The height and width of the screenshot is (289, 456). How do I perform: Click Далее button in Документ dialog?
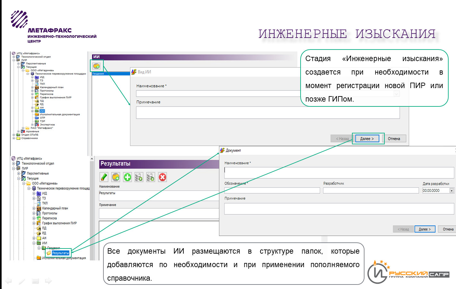pos(425,229)
